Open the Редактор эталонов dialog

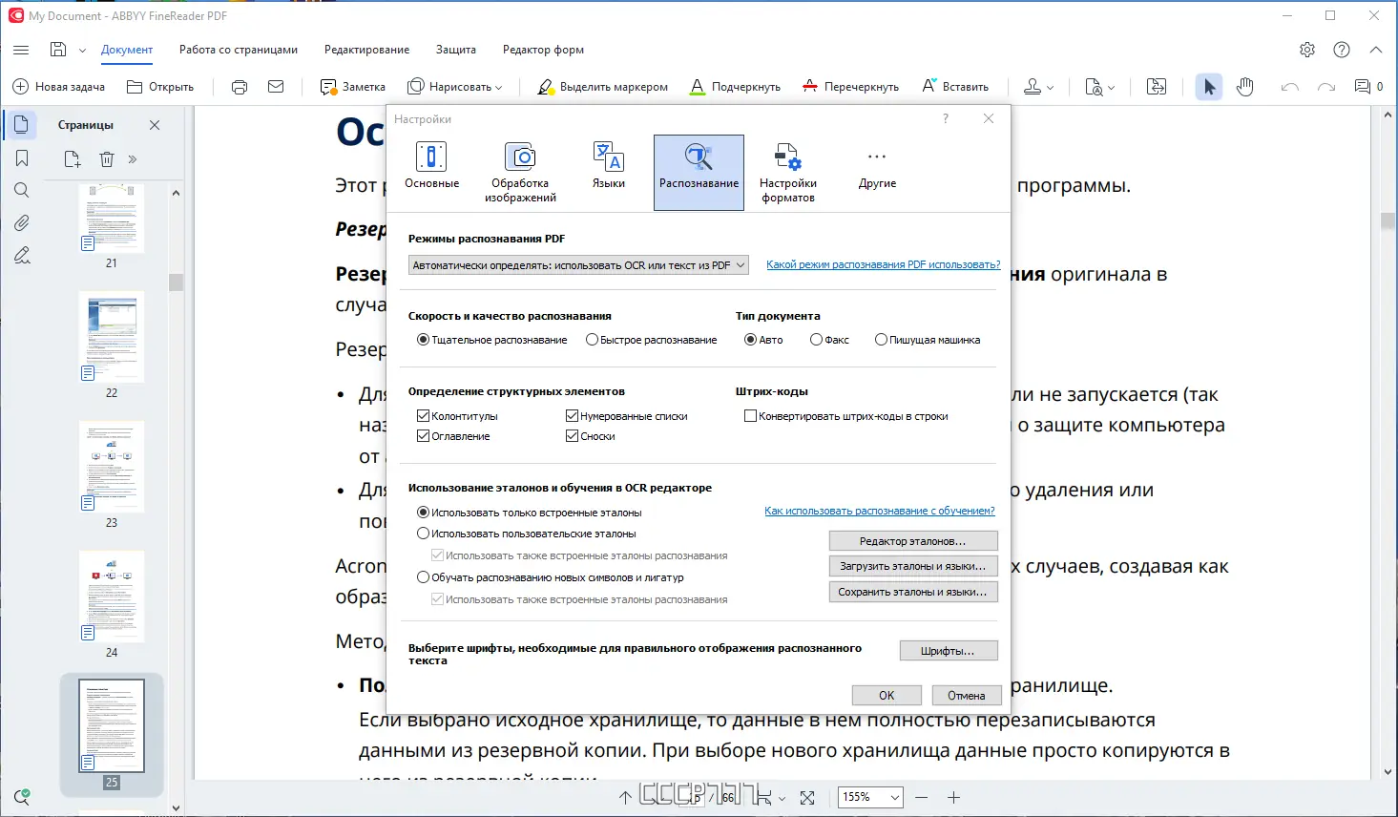point(912,540)
